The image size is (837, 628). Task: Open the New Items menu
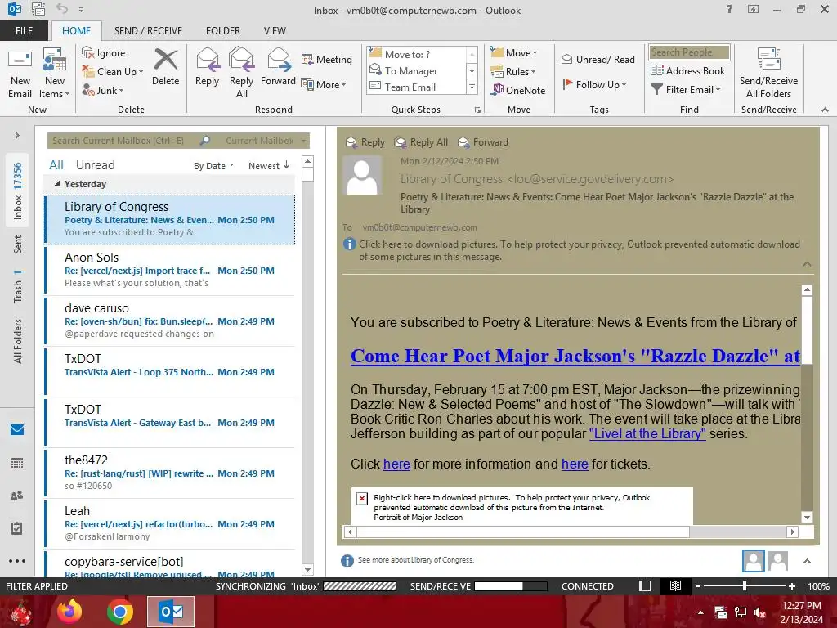pos(55,74)
